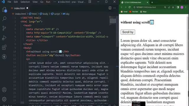Open the Source Control view
The width and height of the screenshot is (189, 106).
click(4, 28)
